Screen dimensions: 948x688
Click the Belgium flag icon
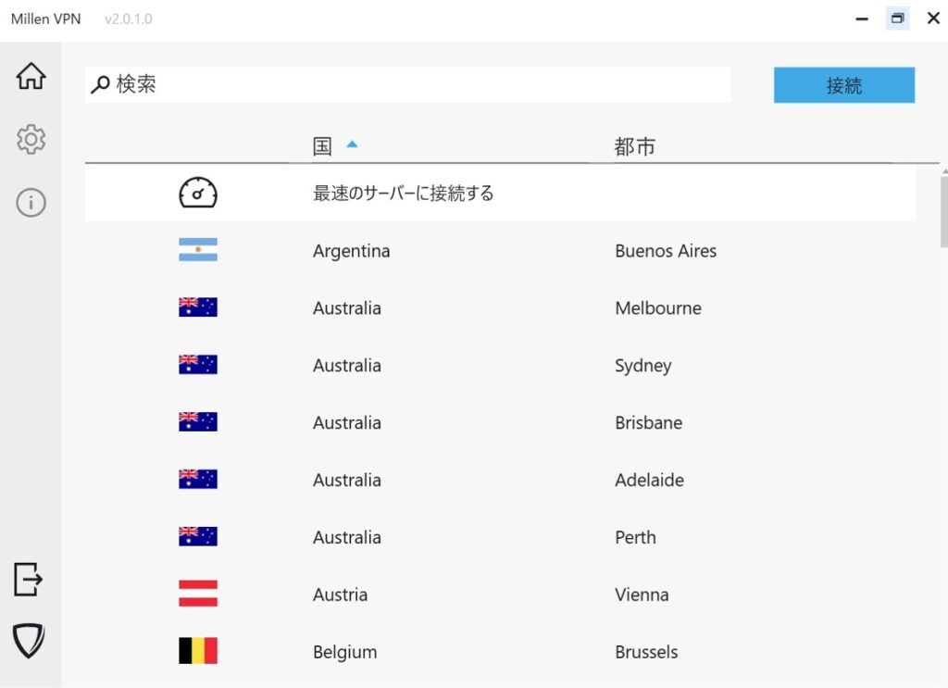tap(197, 651)
